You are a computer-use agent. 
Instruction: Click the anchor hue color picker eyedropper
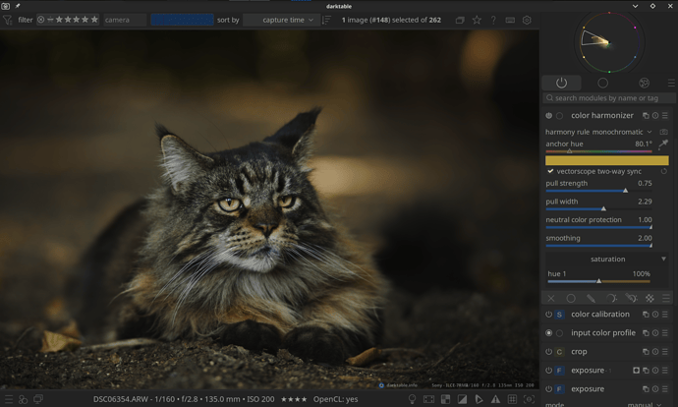click(663, 144)
